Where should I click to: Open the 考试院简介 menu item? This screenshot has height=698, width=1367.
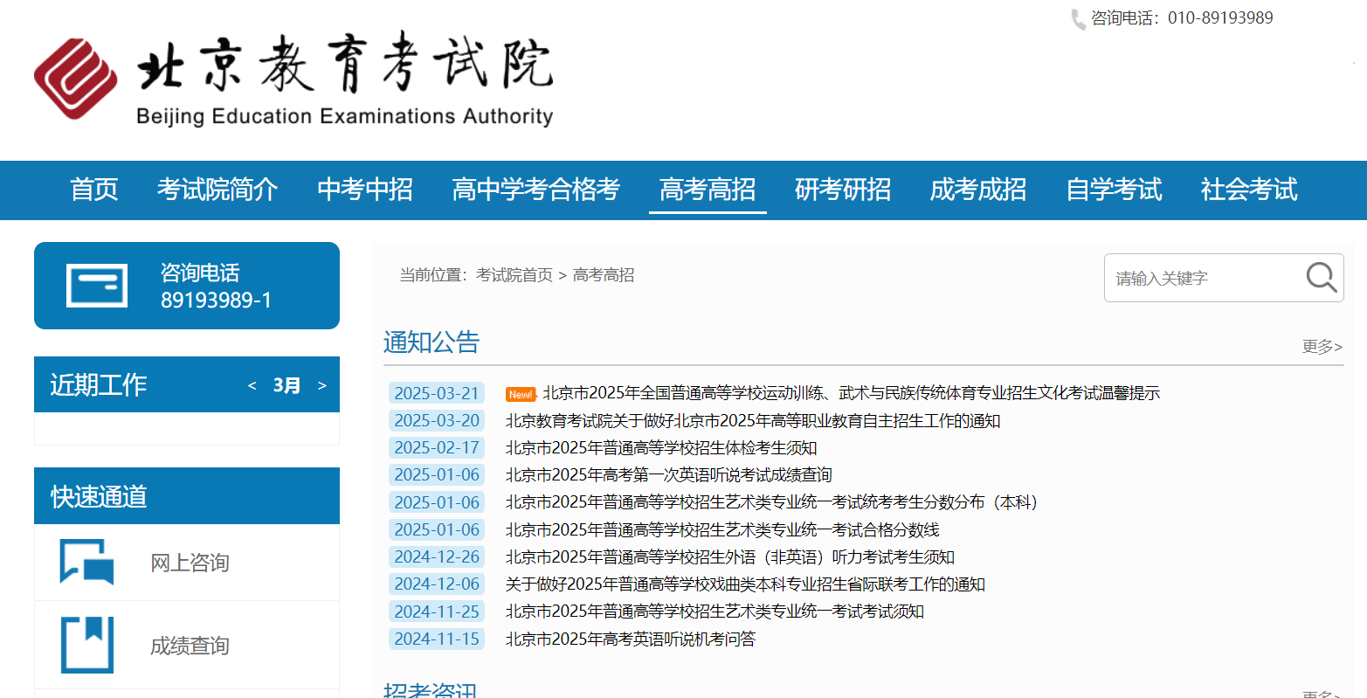coord(217,190)
